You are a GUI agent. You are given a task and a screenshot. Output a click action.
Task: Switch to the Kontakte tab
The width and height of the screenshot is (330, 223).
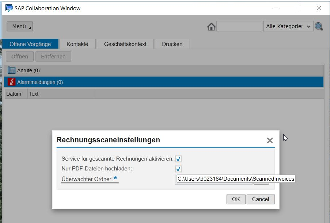(77, 44)
